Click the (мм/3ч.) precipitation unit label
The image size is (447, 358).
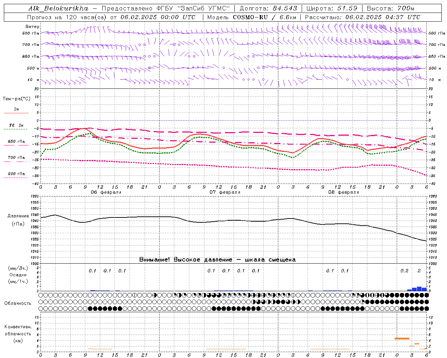click(x=18, y=268)
